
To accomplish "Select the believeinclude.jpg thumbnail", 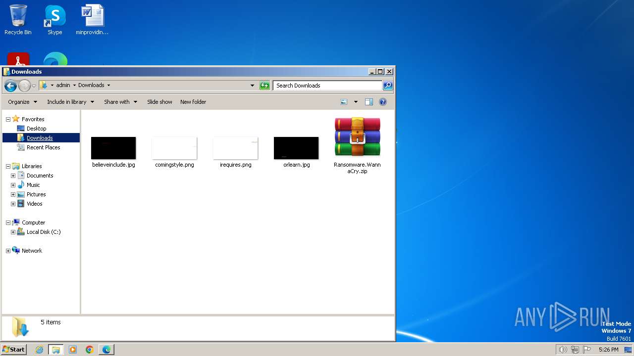I will (x=113, y=148).
